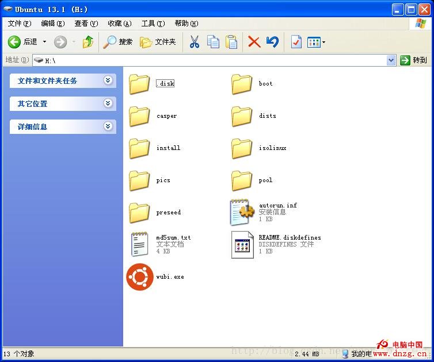Click the autorun.inf file name
The height and width of the screenshot is (362, 434).
coord(278,205)
